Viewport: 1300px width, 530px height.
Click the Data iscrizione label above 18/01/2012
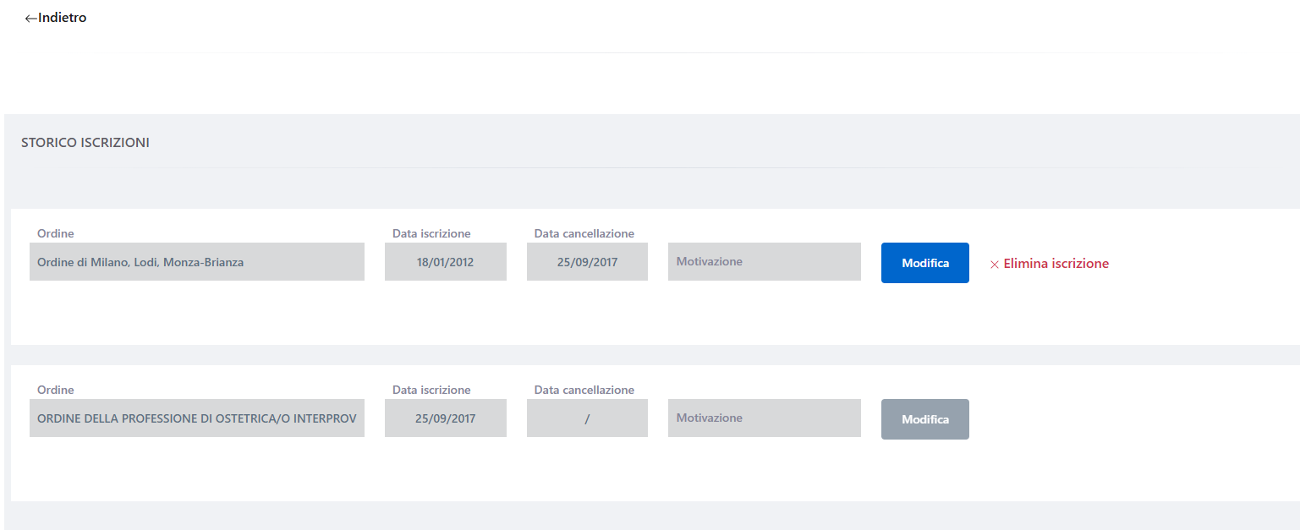point(431,233)
